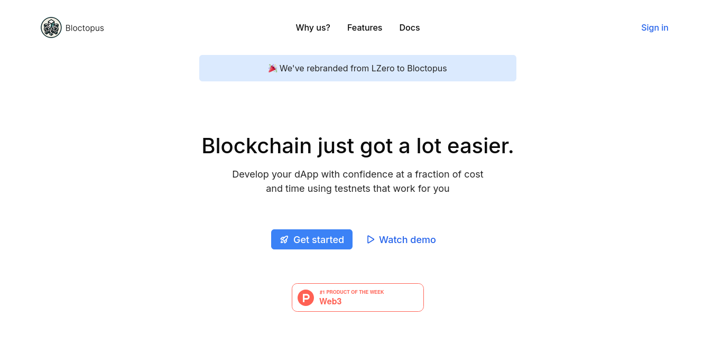Click the empty area right of the badge text

click(x=404, y=297)
